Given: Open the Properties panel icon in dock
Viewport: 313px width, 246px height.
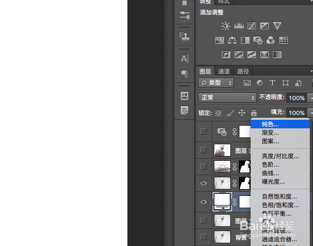Looking at the screenshot, I should (x=184, y=96).
